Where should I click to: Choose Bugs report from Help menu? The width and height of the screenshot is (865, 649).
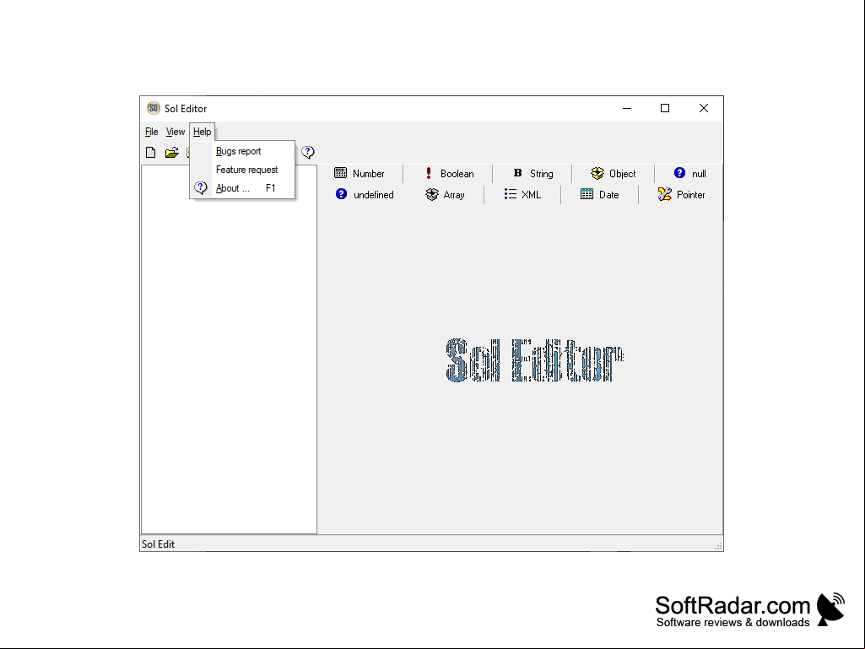coord(242,151)
